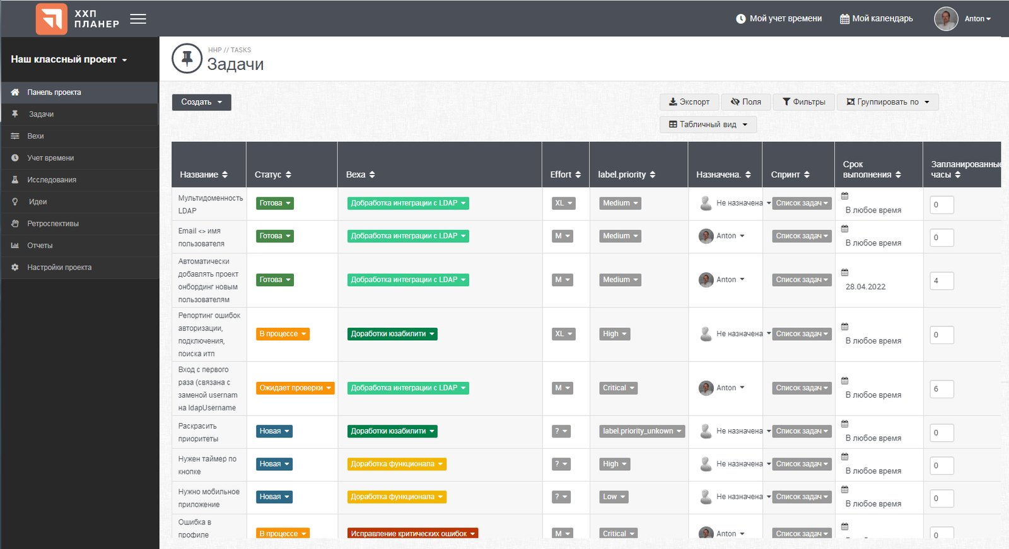Click planned hours field showing 4
Viewport: 1009px width, 549px height.
pos(942,281)
